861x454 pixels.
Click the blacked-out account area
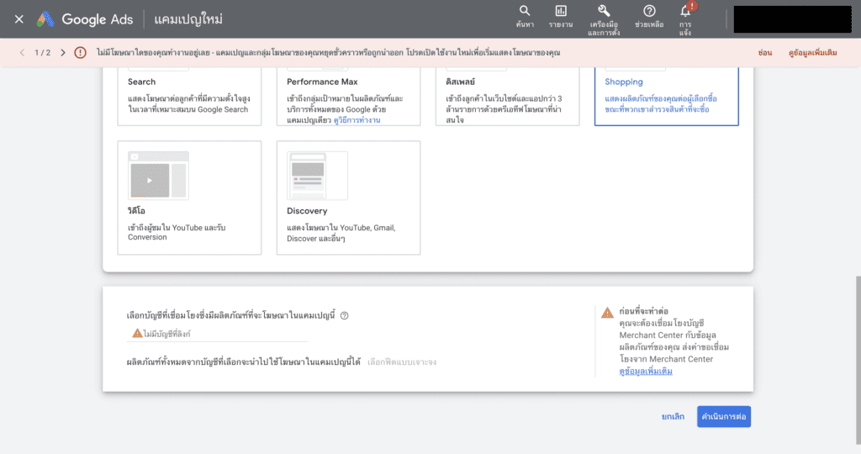[x=792, y=19]
